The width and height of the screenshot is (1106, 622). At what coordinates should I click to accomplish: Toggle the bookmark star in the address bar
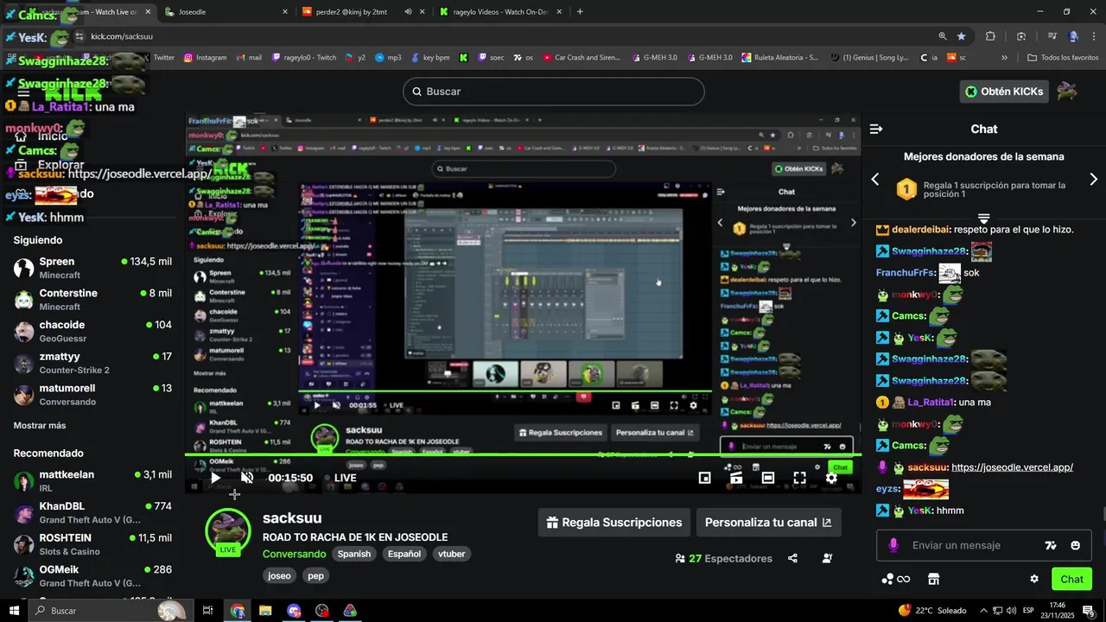pyautogui.click(x=962, y=36)
